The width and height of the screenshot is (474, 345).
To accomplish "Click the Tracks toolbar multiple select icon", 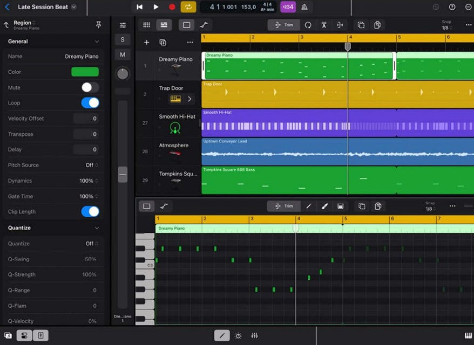I will tap(361, 25).
